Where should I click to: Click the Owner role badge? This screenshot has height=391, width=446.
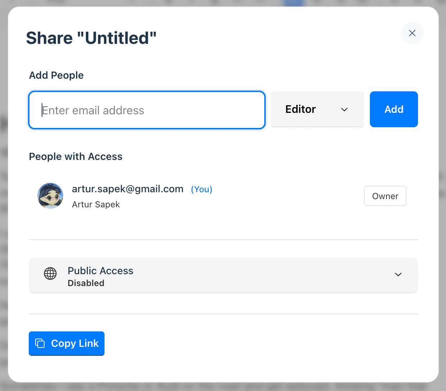click(385, 196)
